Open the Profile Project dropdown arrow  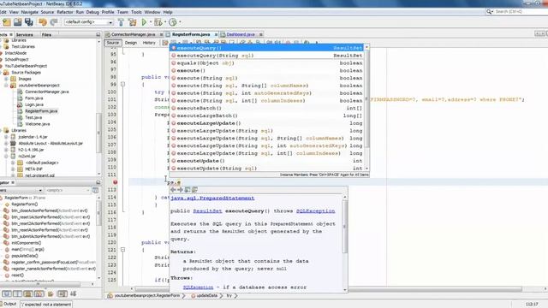click(180, 22)
